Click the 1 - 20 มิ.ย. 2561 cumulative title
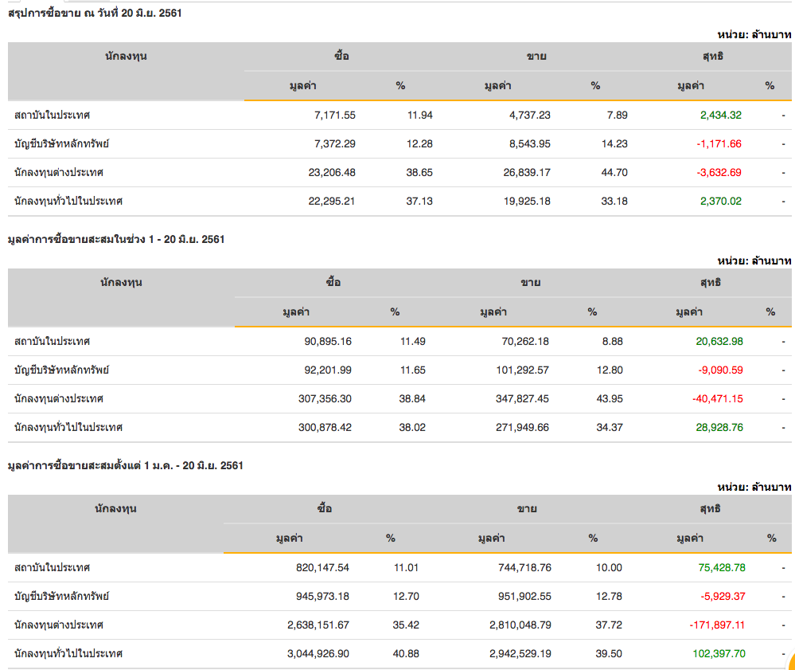 [115, 239]
